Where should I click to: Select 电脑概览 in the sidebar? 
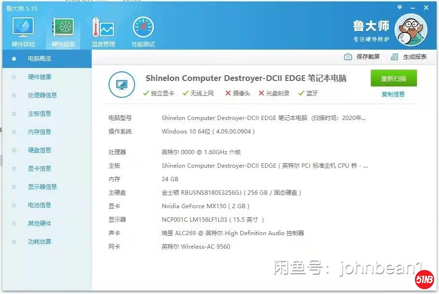tap(40, 59)
